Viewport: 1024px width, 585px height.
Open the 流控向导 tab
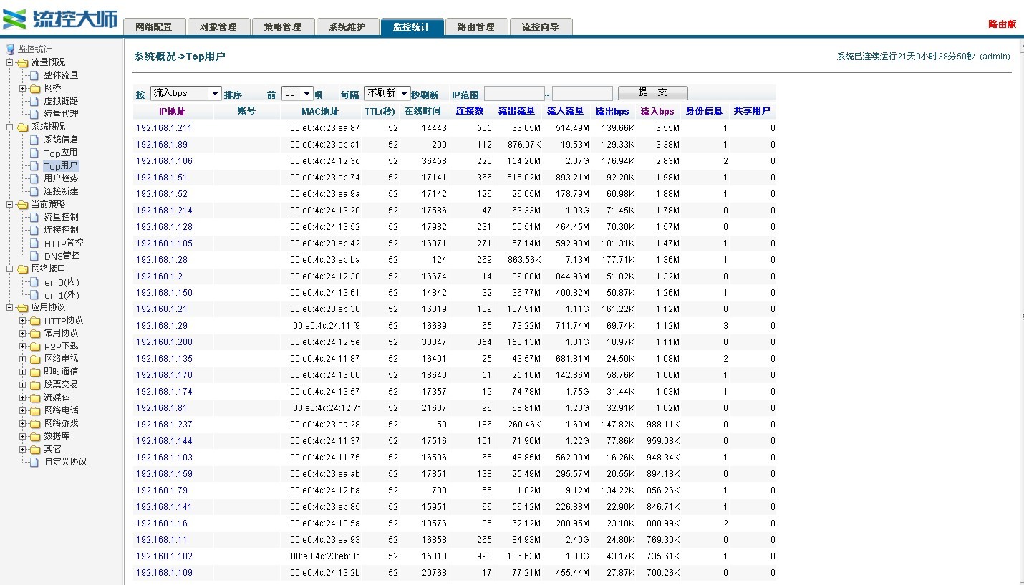coord(541,26)
